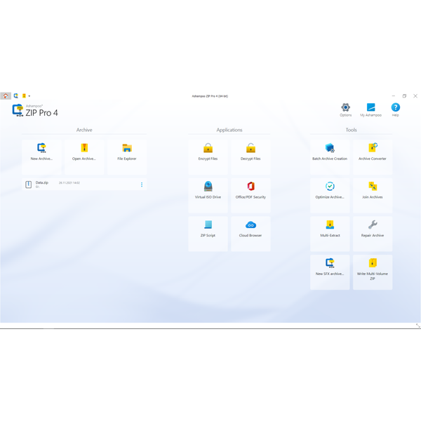Open Office/PDF Security tool
Screen dimensions: 421x421
pos(250,196)
